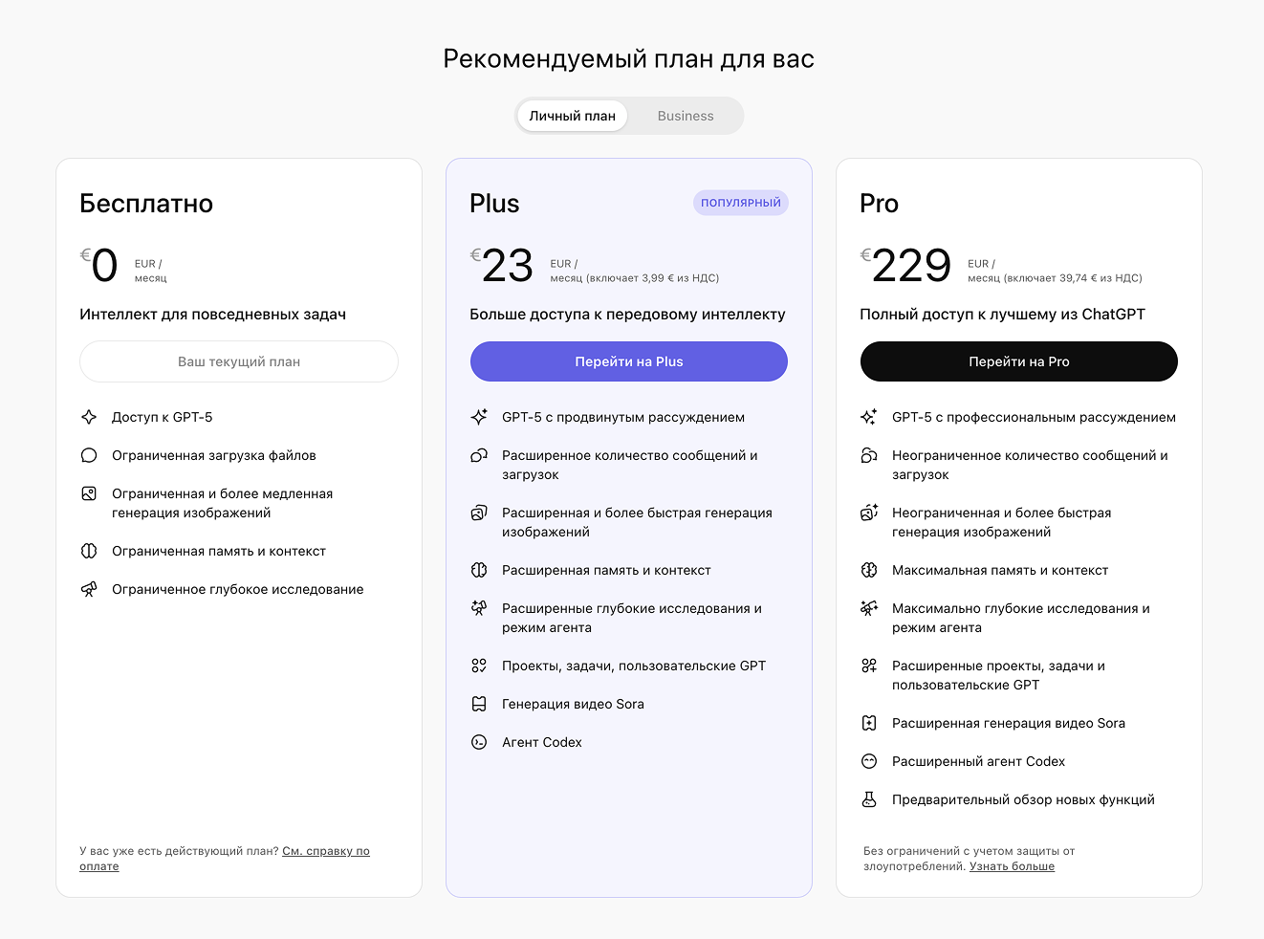This screenshot has height=939, width=1264.
Task: Click the sparkle icon beside Доступ к GPT-5
Action: coord(89,417)
